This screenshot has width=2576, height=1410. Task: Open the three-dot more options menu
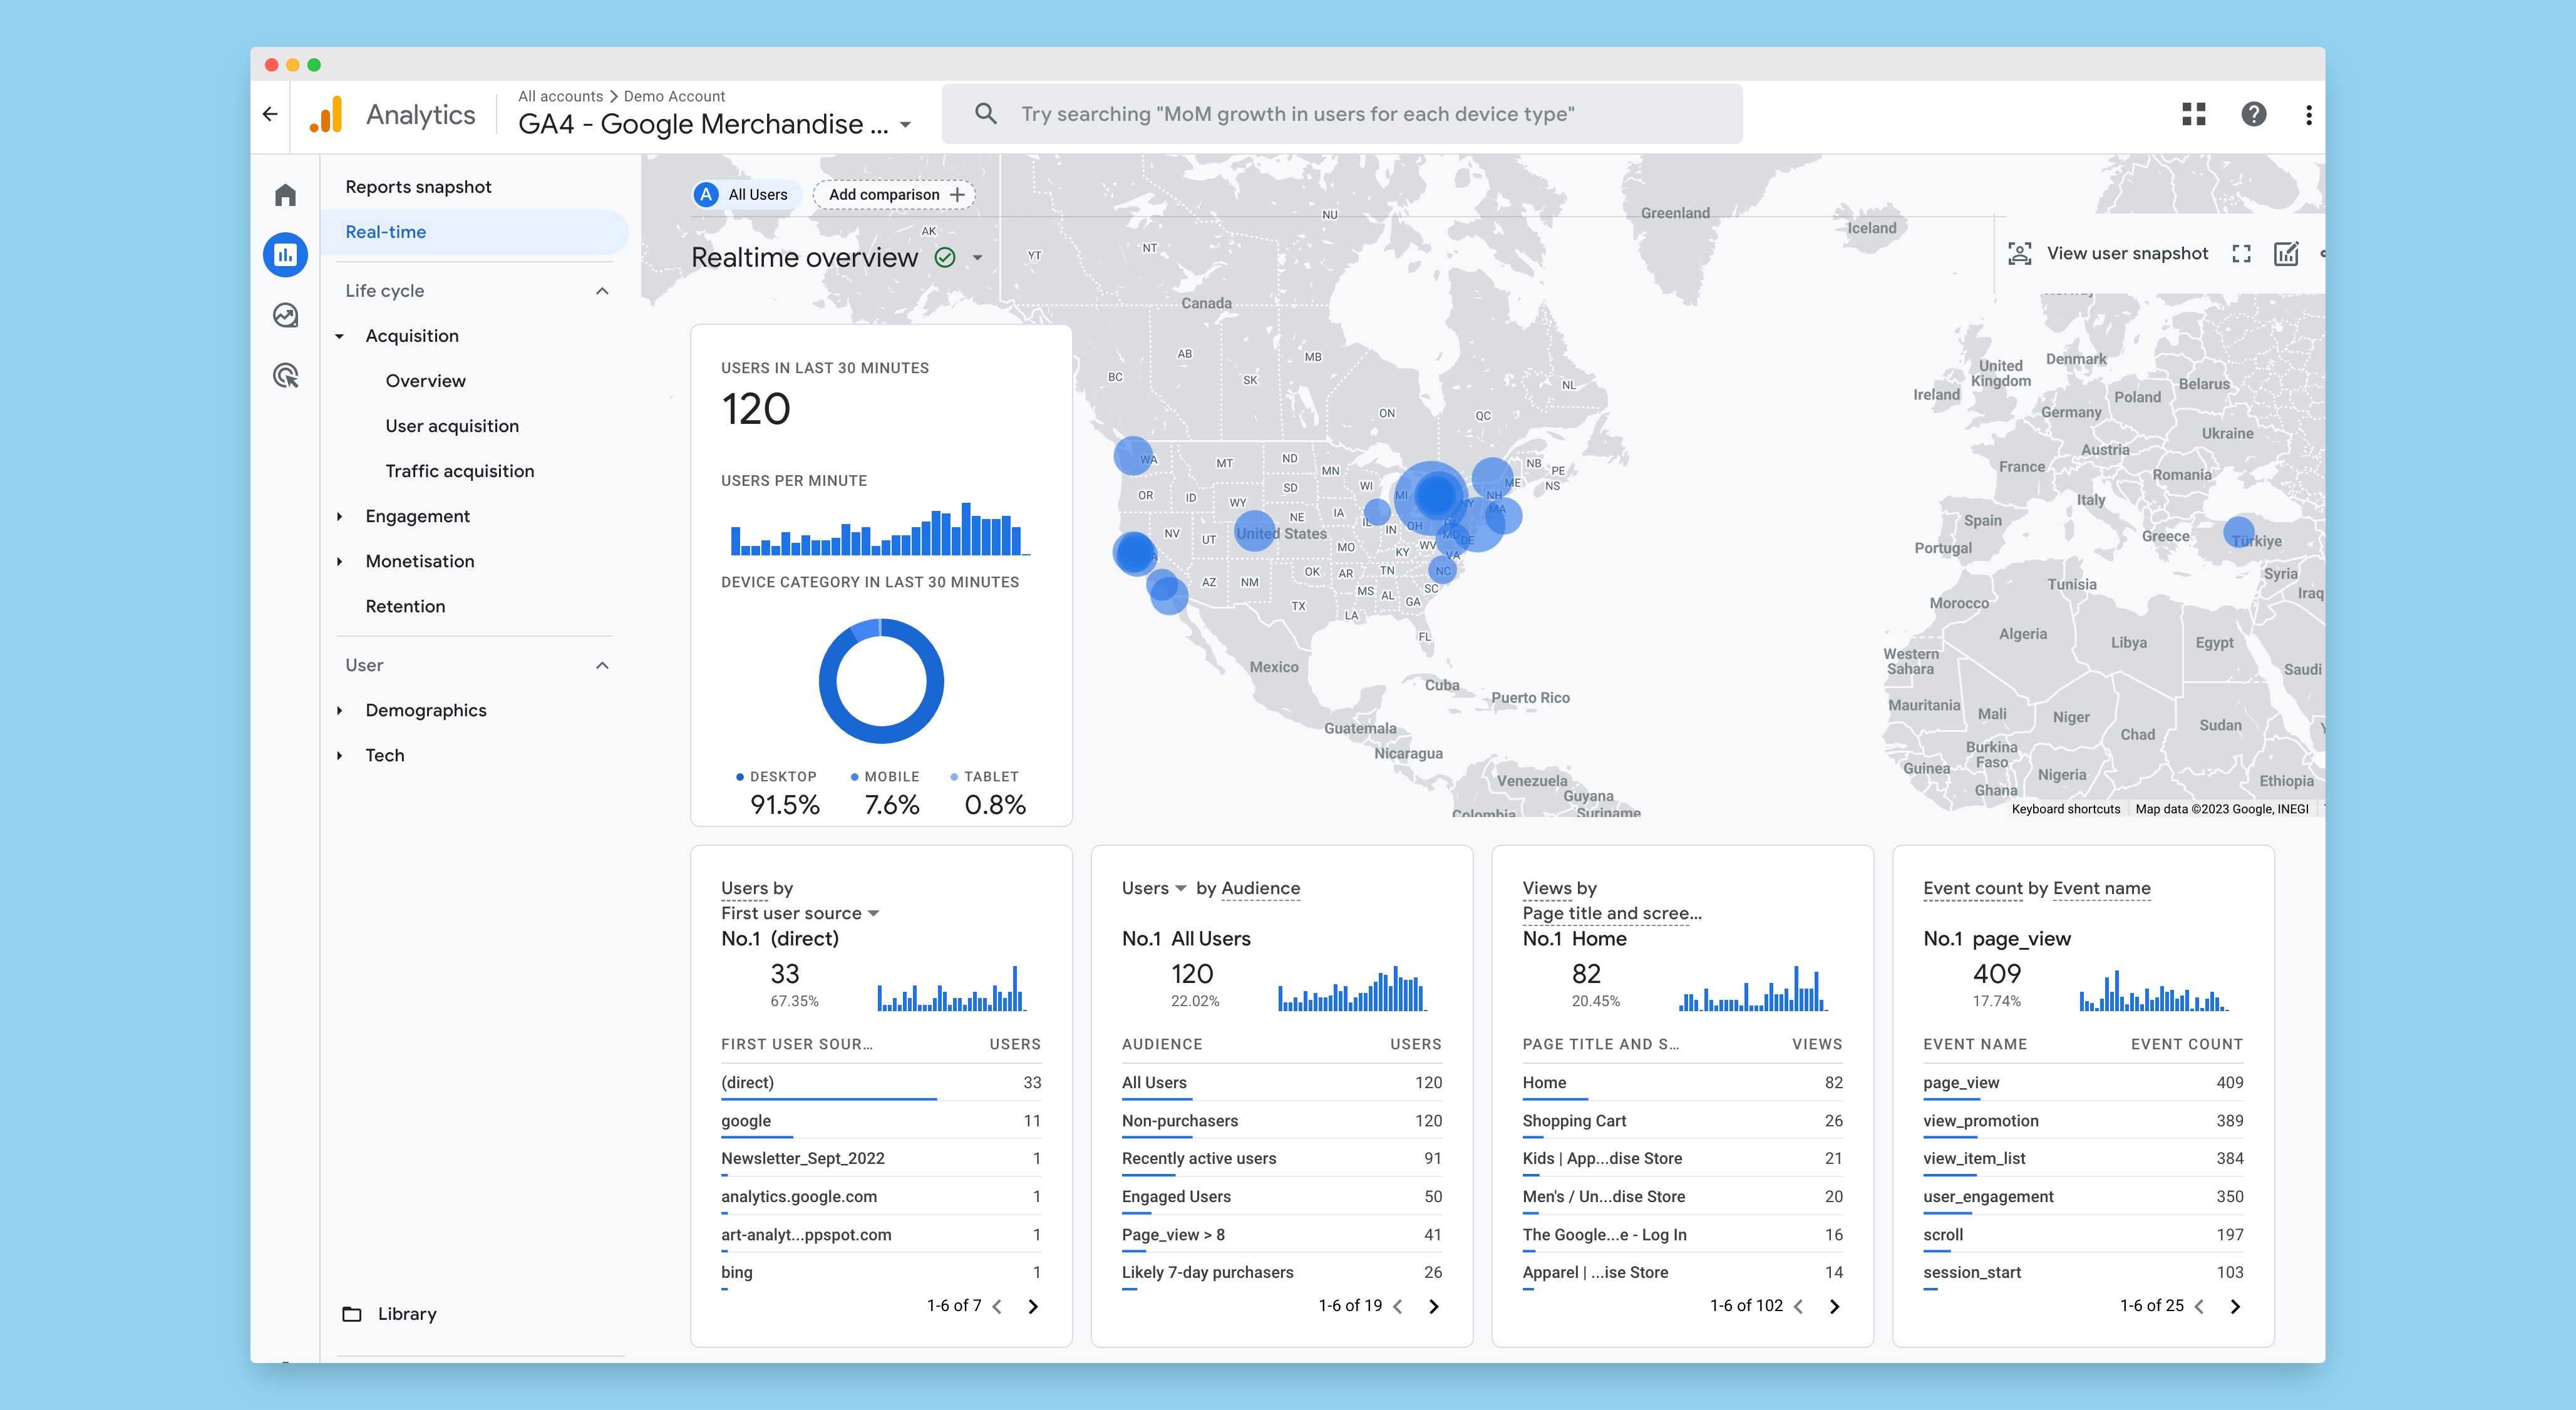[x=2308, y=114]
